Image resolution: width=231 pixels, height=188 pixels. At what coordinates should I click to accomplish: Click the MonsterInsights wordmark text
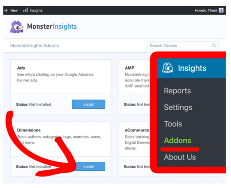tap(52, 27)
